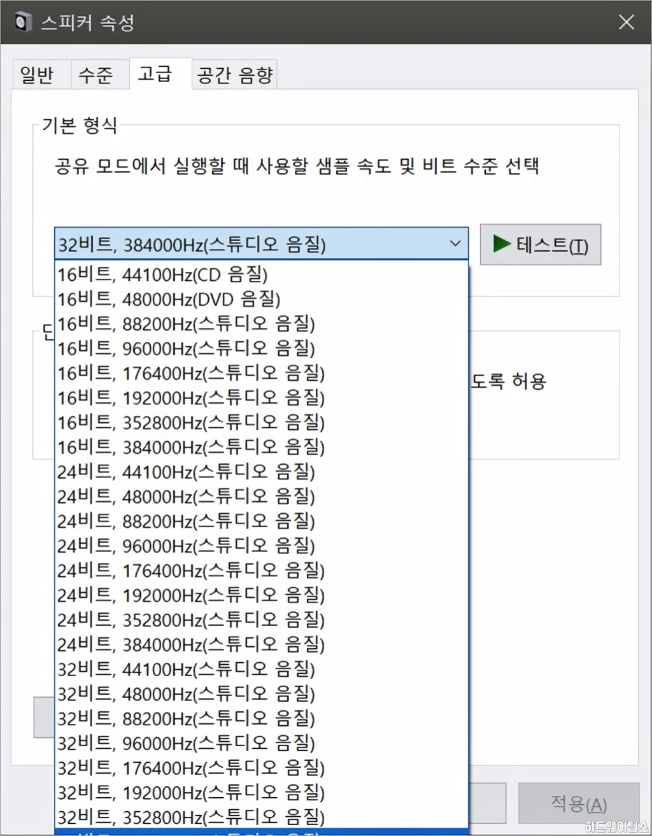The width and height of the screenshot is (652, 836).
Task: Pick 16비트, 192000Hz(스튜디오 음질)
Action: [x=262, y=398]
